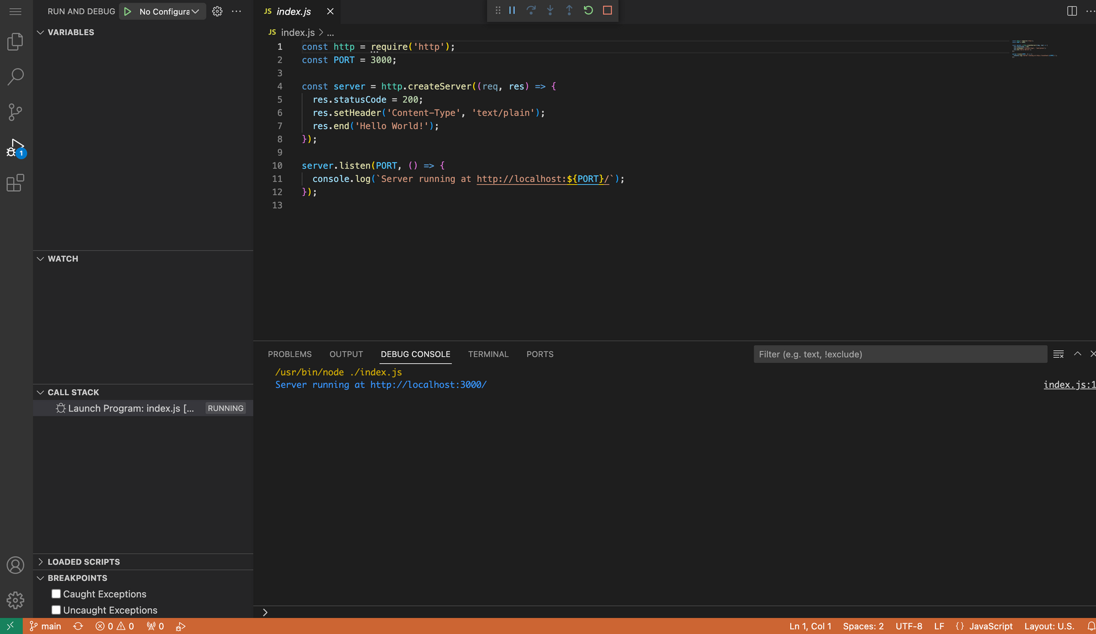The height and width of the screenshot is (634, 1096).
Task: Select the DEBUG CONSOLE tab
Action: coord(415,353)
